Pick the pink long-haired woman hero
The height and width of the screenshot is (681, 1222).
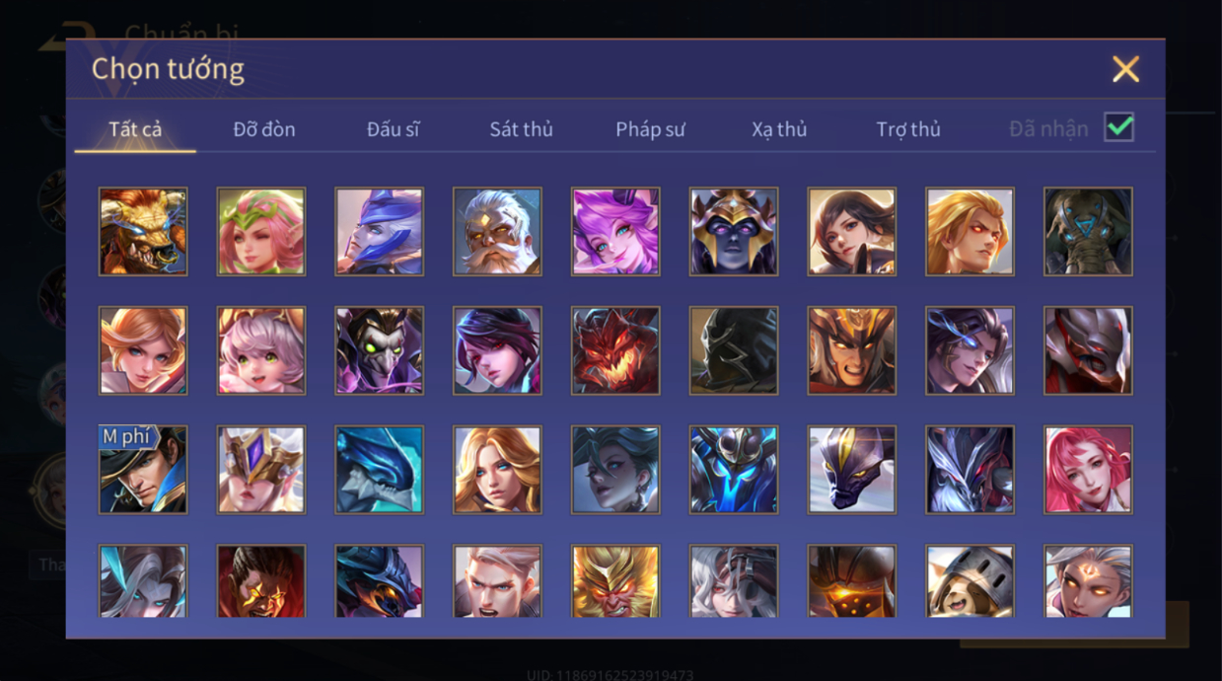[x=1088, y=470]
